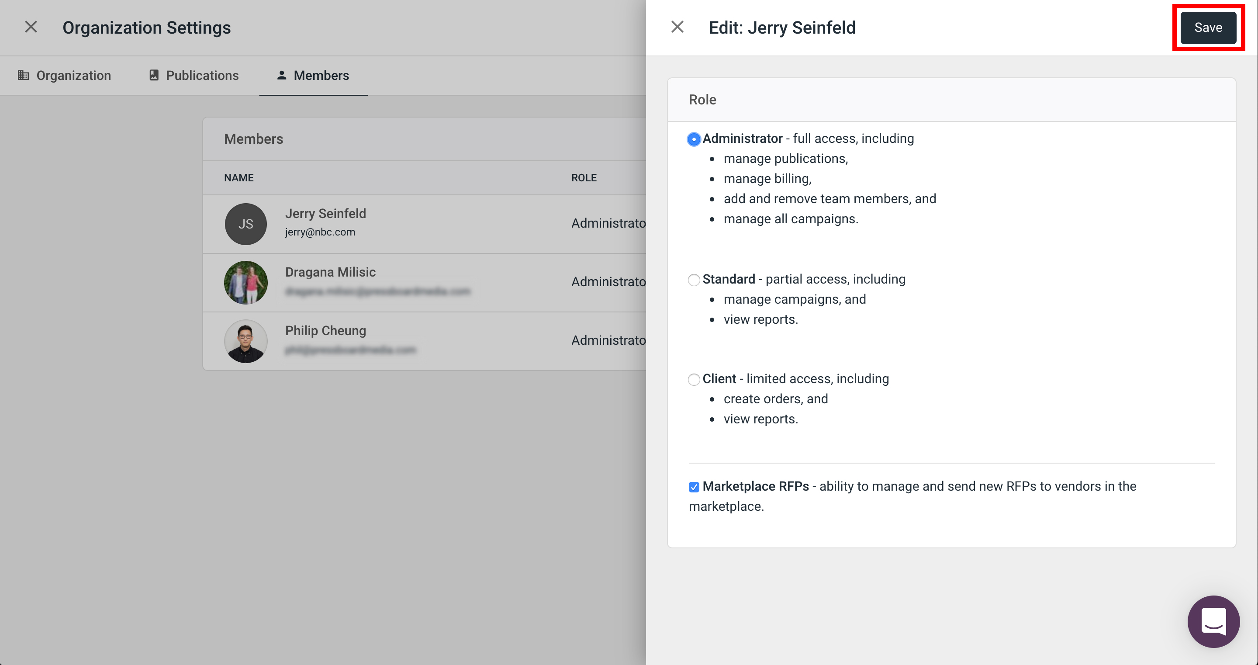Click Philip Cheung's profile photo
This screenshot has height=665, width=1258.
tap(245, 341)
